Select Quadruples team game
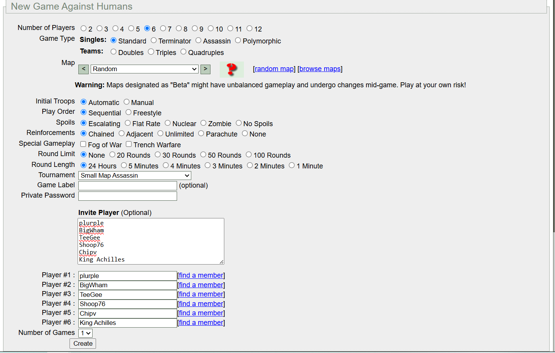 pyautogui.click(x=183, y=52)
